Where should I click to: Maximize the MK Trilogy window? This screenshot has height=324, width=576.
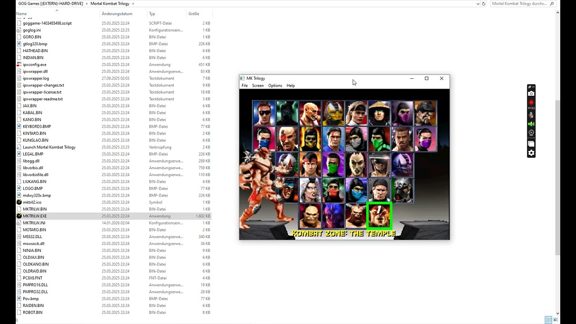(427, 78)
